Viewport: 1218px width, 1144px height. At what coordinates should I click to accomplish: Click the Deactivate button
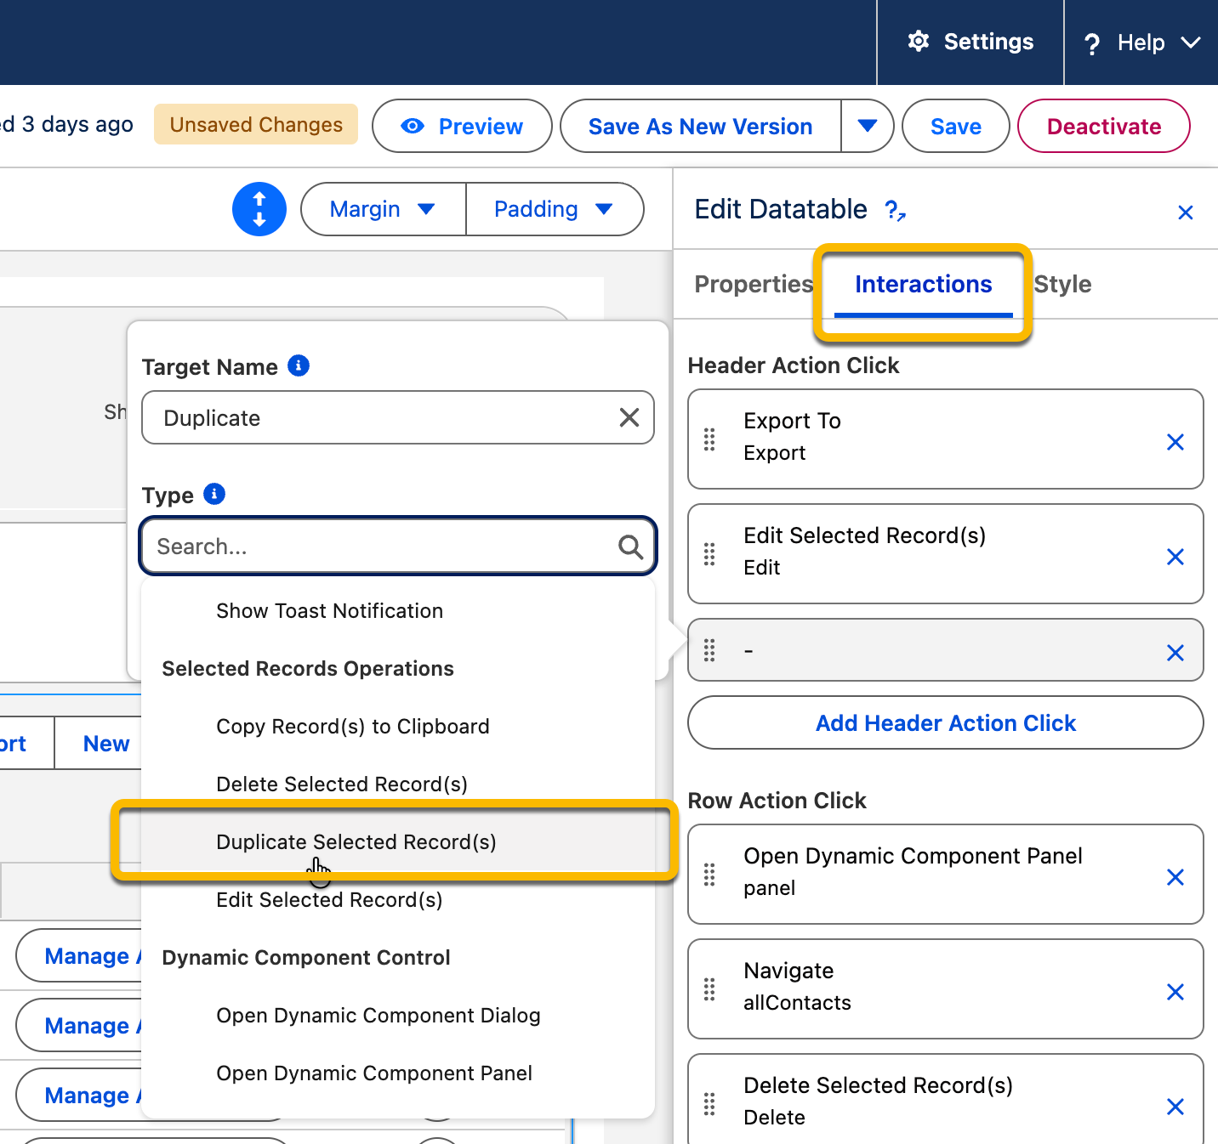coord(1103,126)
